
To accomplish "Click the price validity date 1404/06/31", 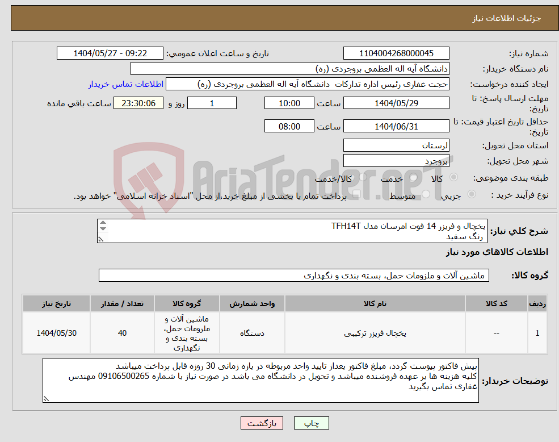I will (396, 126).
